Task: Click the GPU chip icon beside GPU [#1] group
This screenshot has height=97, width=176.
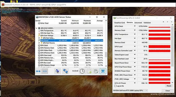Action: coord(39,28)
